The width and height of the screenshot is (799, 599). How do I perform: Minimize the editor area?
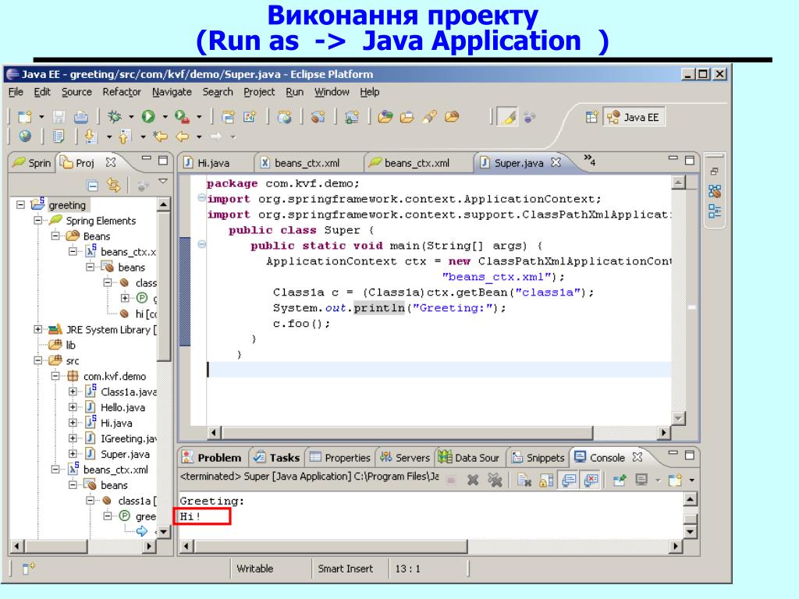click(x=673, y=159)
